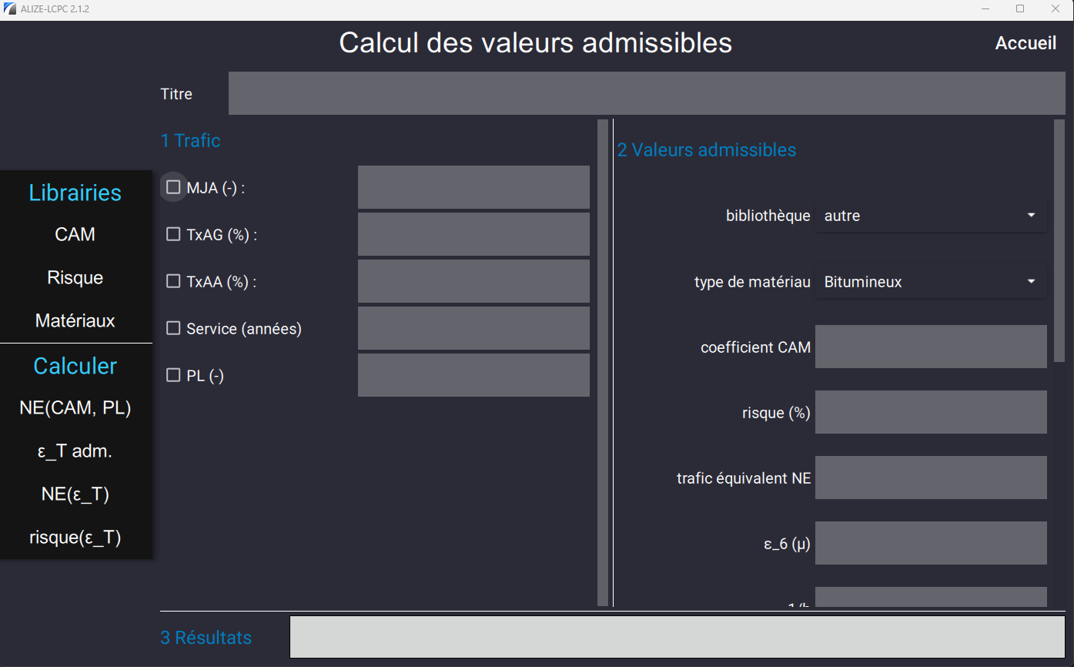
Task: Select the NE(ε_T) calculation
Action: click(x=75, y=494)
